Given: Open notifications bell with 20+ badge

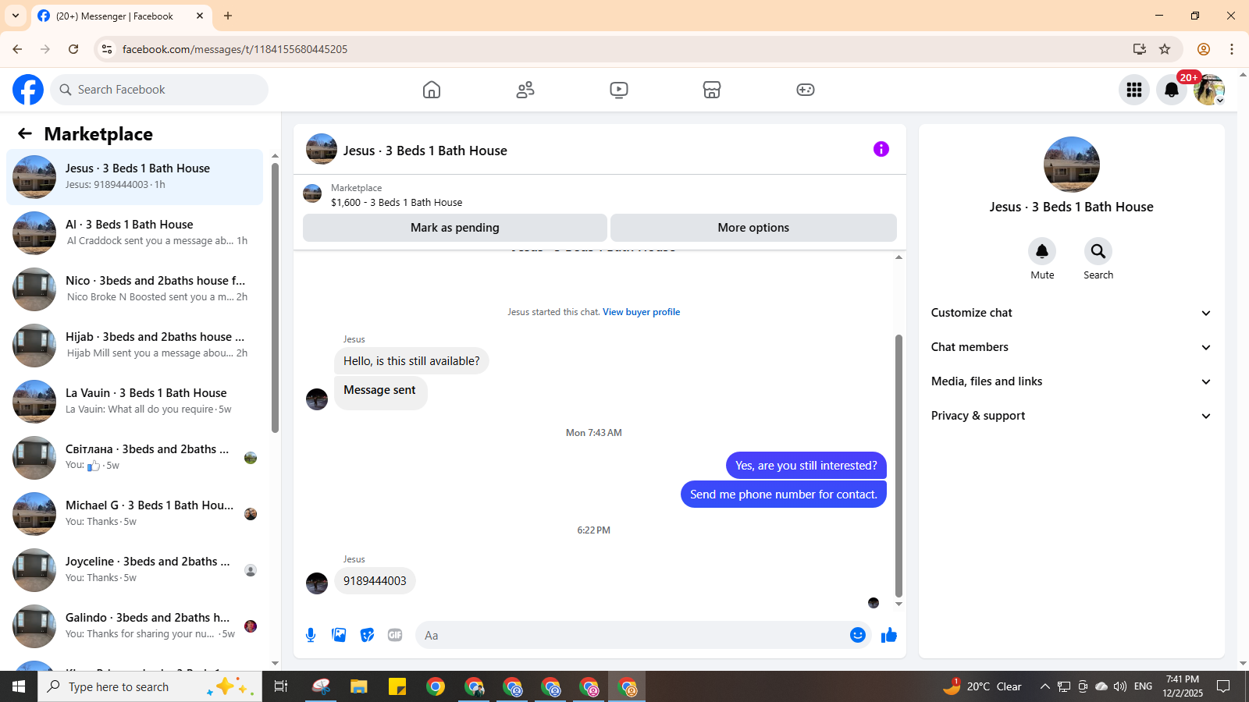Looking at the screenshot, I should point(1172,90).
